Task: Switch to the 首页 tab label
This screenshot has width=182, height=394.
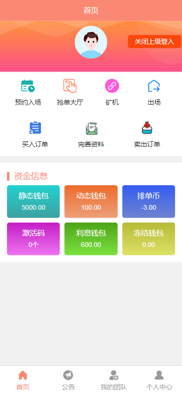Action: click(x=23, y=387)
